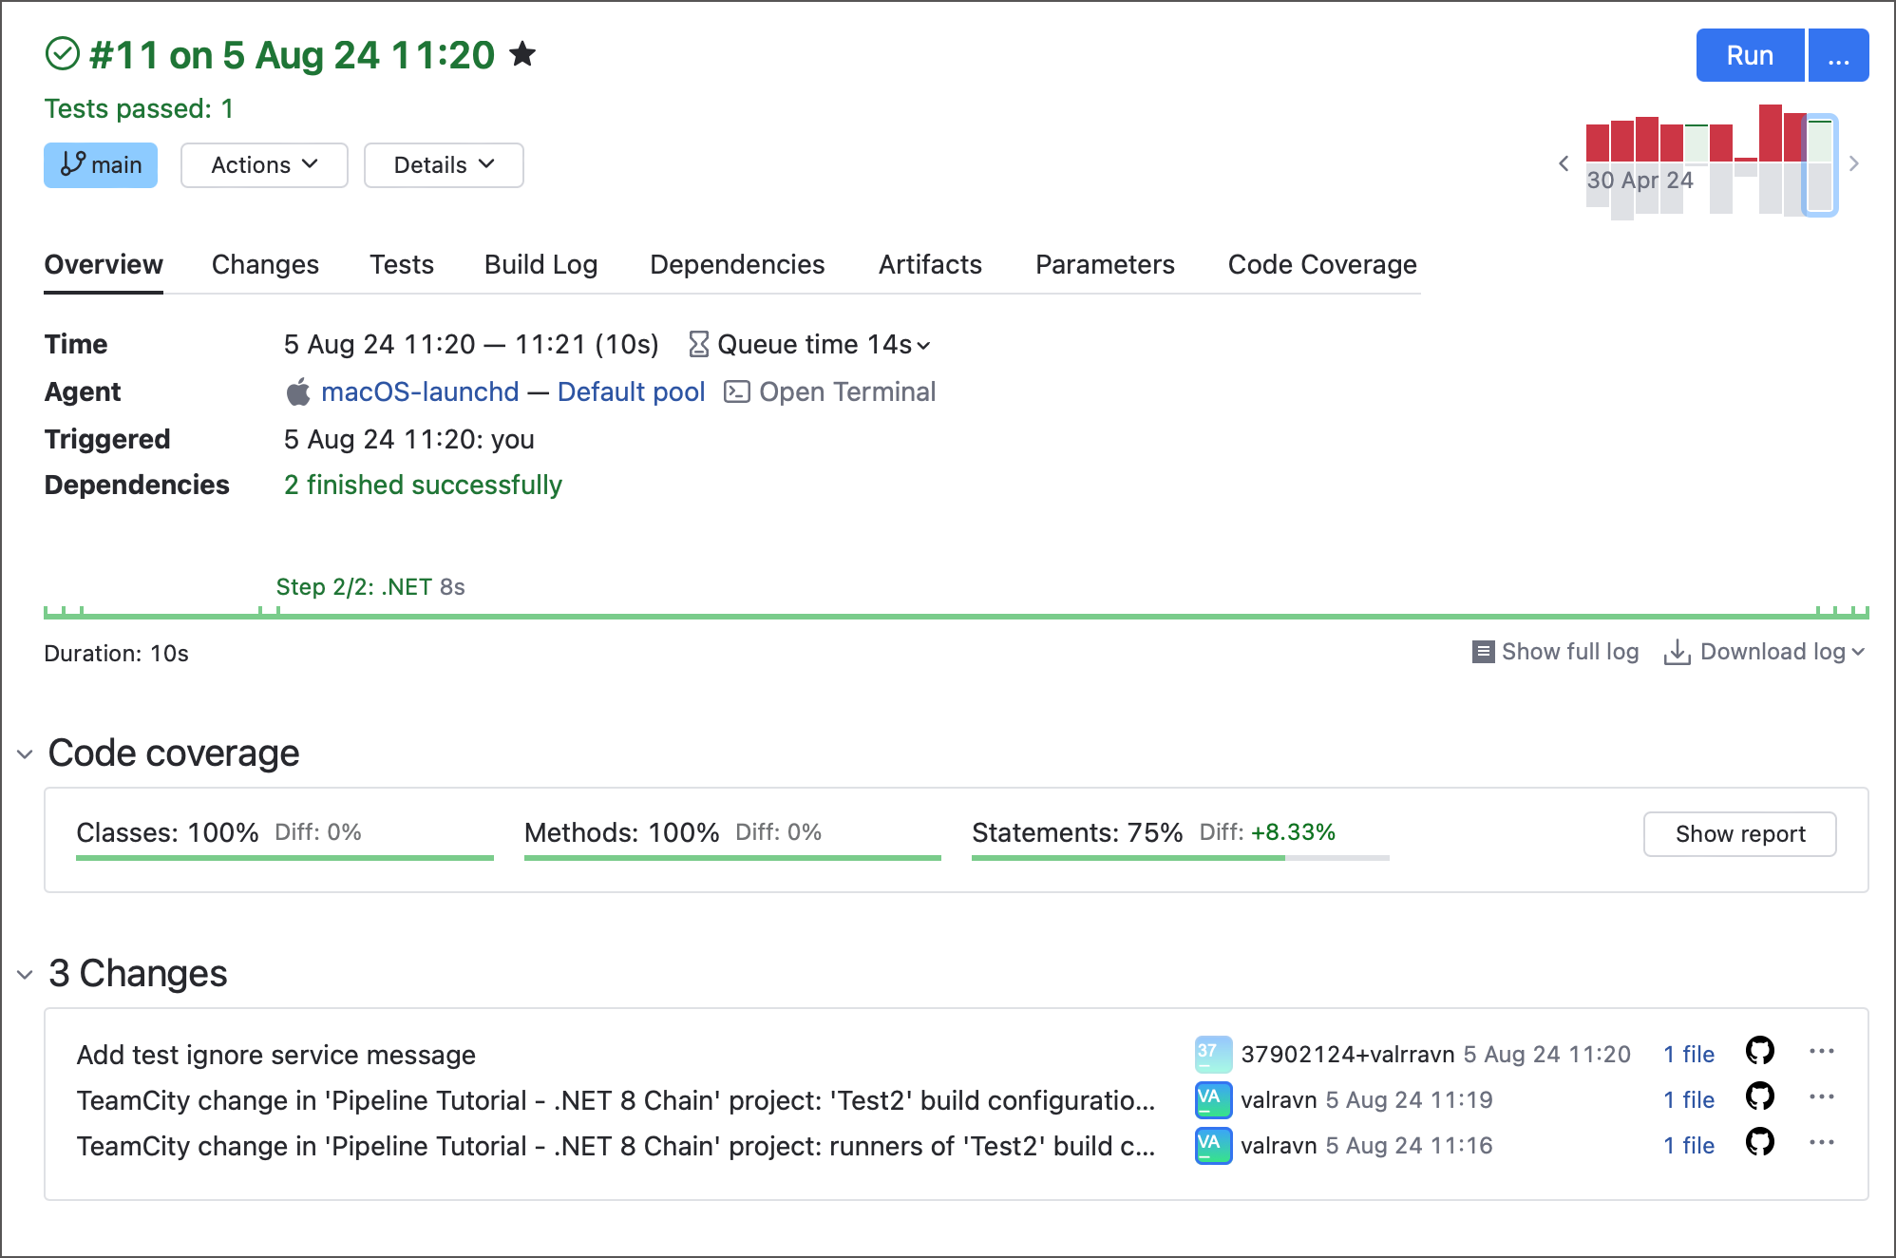1896x1258 pixels.
Task: Click the Run button
Action: 1749,54
